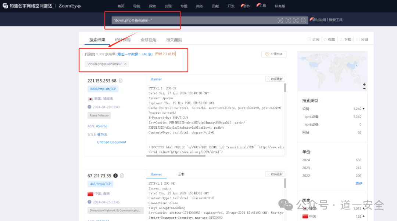397x221 pixels.
Task: Click the 8000/http-alt/TCP port tag
Action: coord(103,89)
